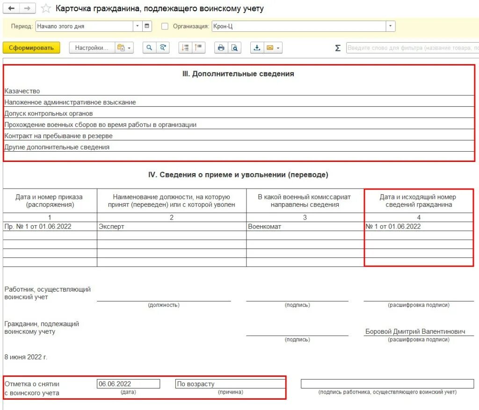Click the 'Военкомат' cell
Screen dimensions: 479x410
click(x=305, y=226)
